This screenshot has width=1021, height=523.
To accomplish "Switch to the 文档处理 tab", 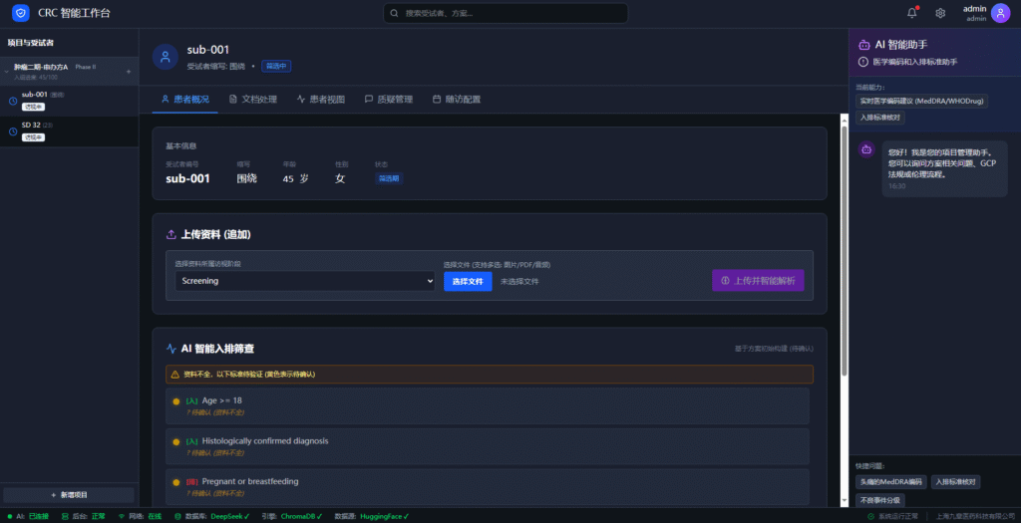I will 253,100.
